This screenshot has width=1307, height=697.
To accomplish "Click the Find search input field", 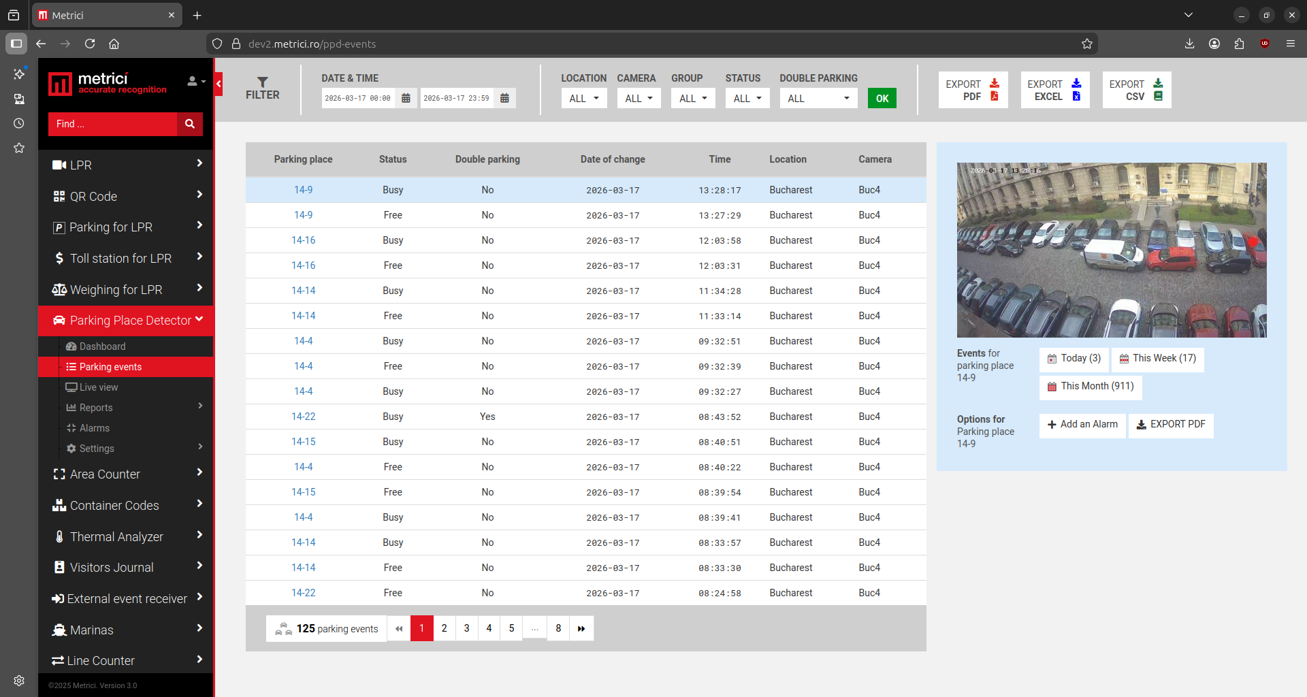I will coord(113,124).
